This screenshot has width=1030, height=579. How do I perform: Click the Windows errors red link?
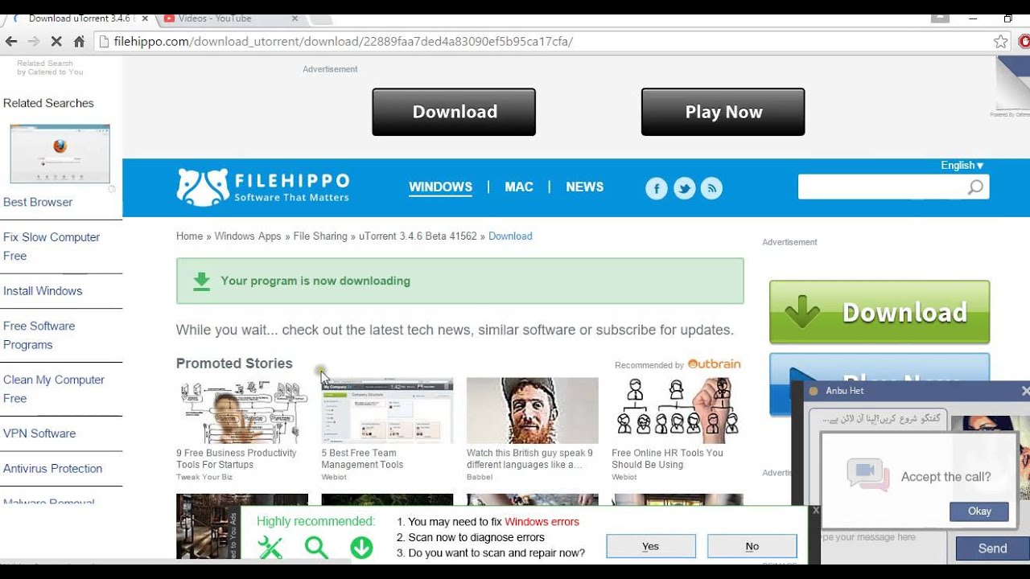[542, 522]
